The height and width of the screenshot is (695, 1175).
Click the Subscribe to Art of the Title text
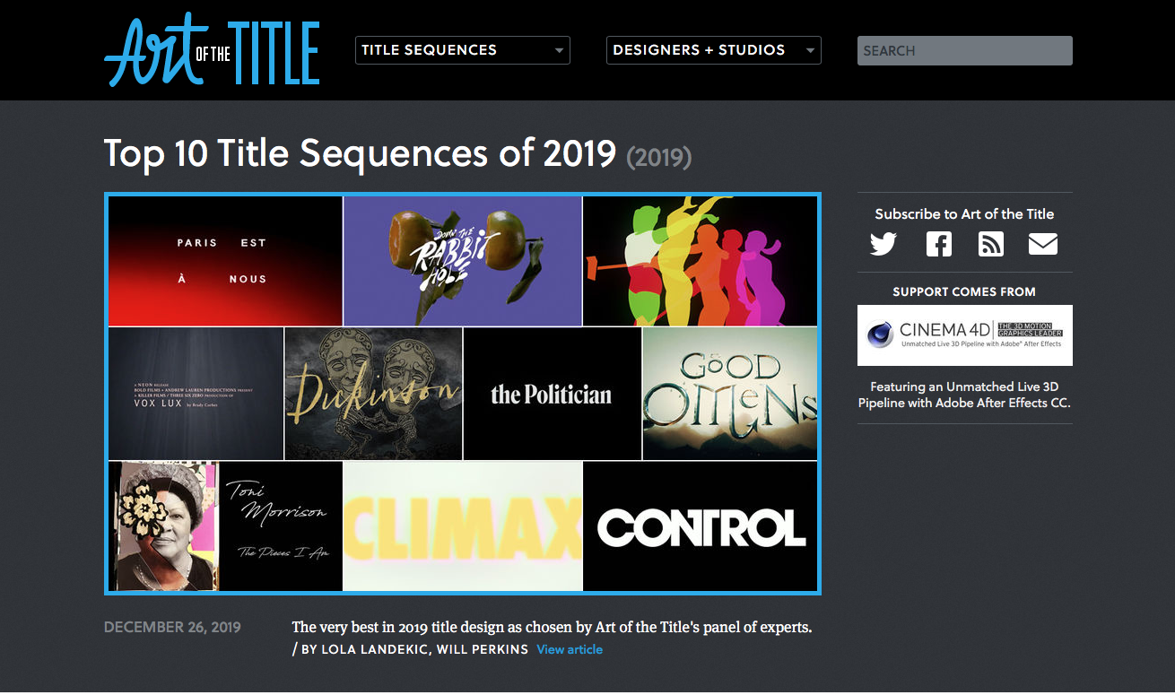pos(965,213)
